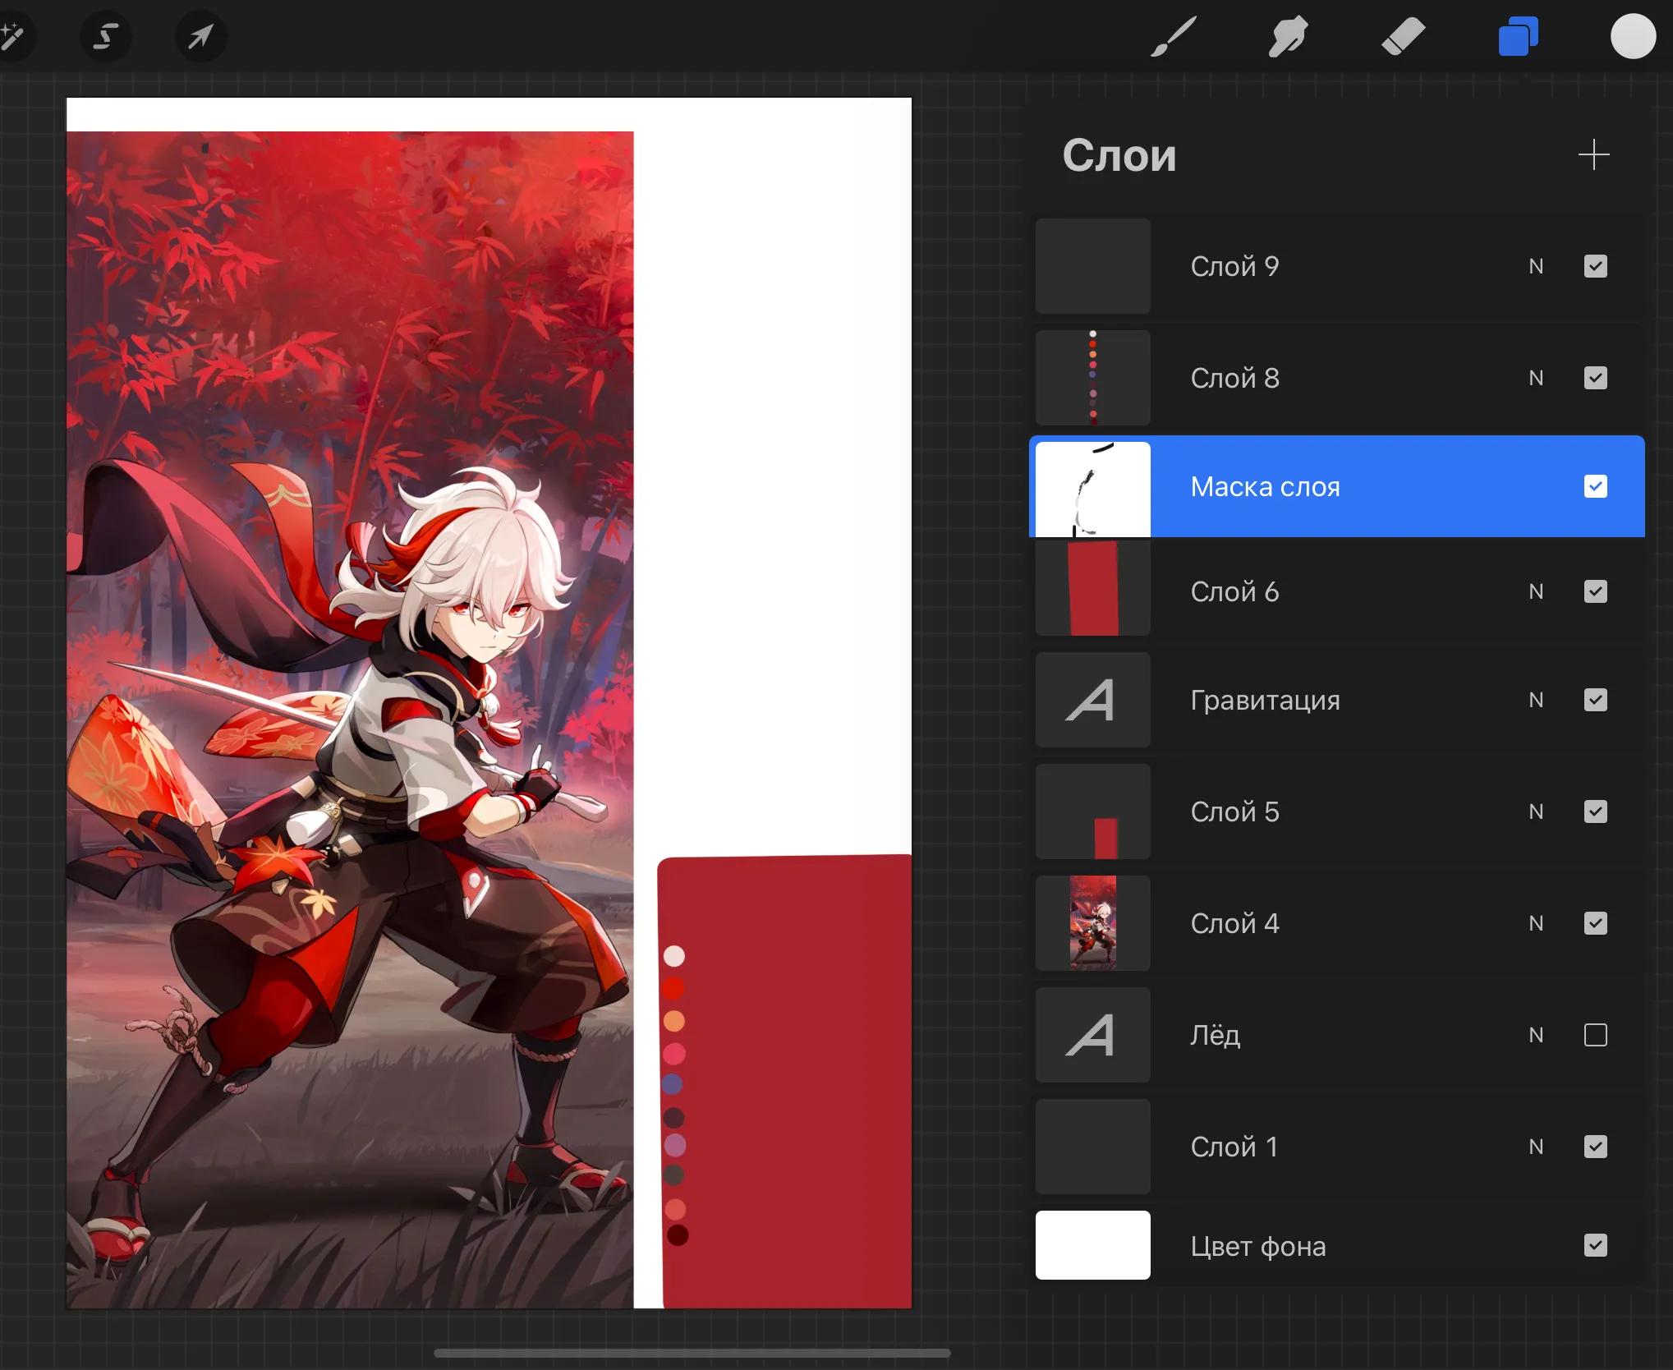1673x1370 pixels.
Task: Click the white background color thumbnail
Action: pos(1092,1245)
